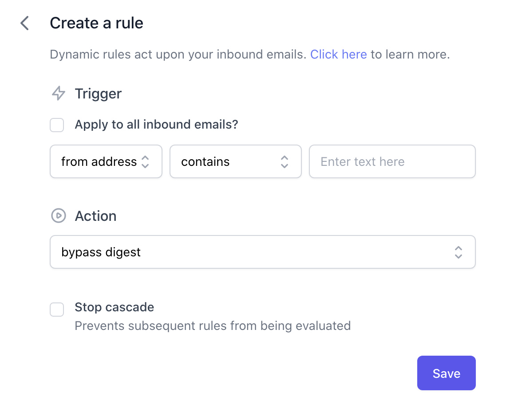The image size is (506, 408).
Task: Focus the 'Enter text here' input field
Action: tap(392, 162)
